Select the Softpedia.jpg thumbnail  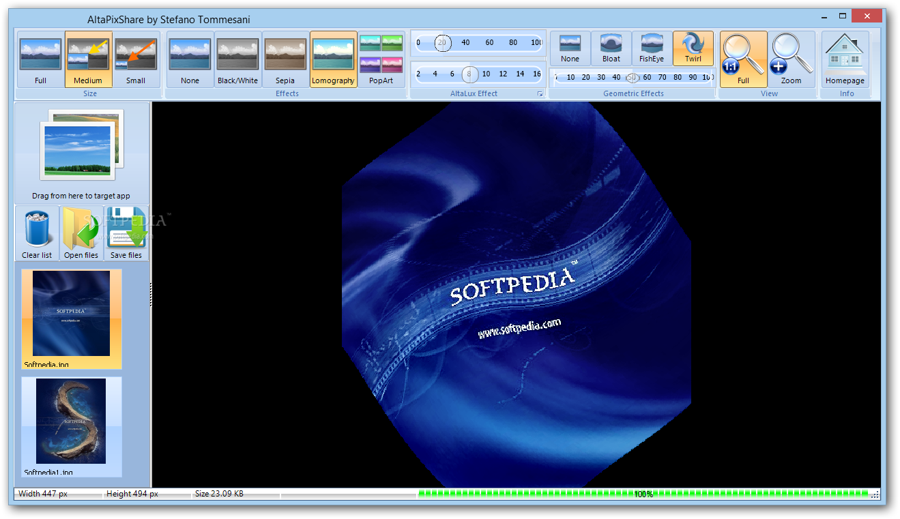click(x=72, y=318)
